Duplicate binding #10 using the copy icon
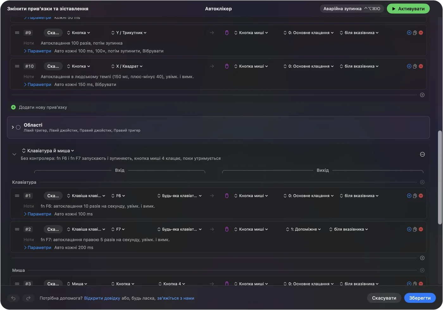 point(415,66)
